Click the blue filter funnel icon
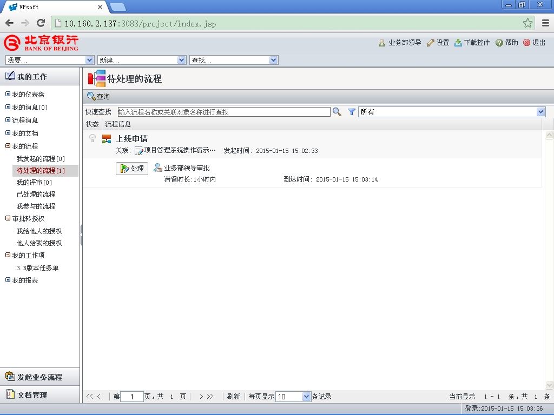 point(351,112)
